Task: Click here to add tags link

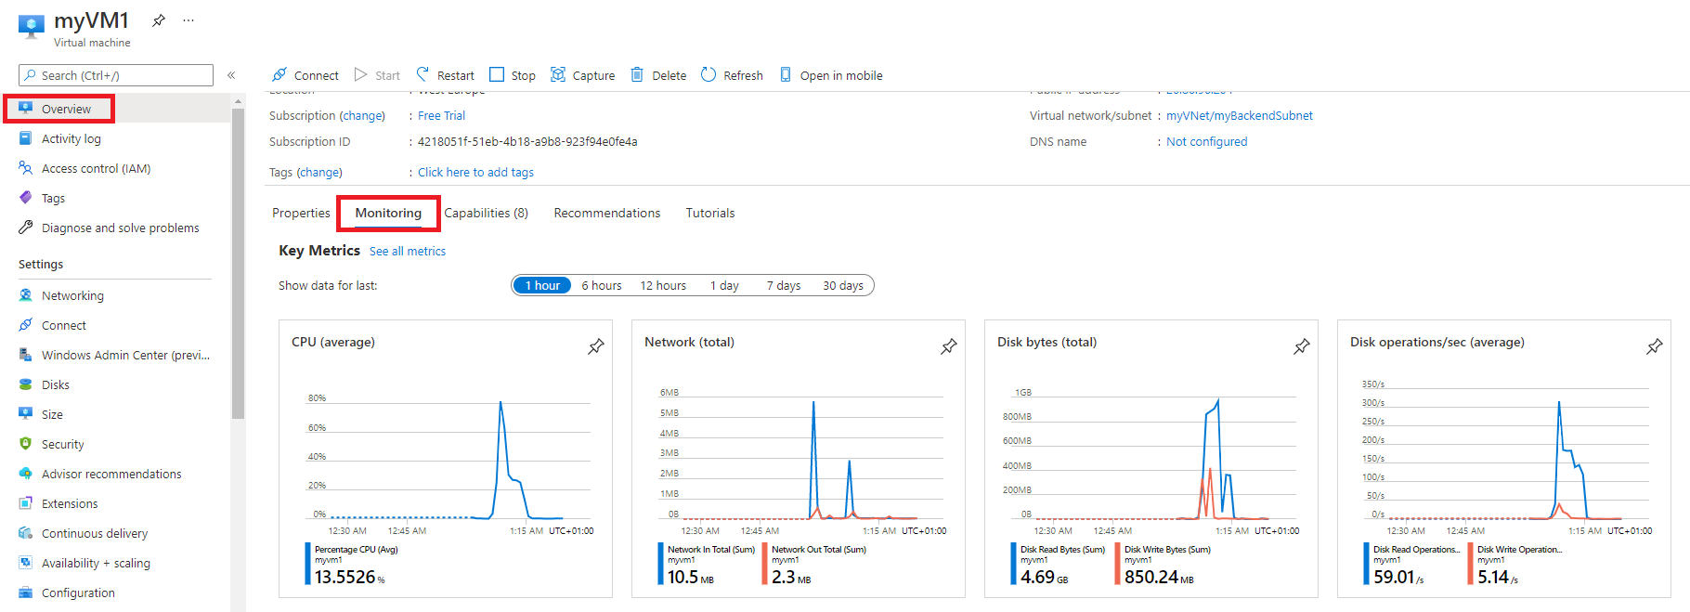Action: pos(475,173)
